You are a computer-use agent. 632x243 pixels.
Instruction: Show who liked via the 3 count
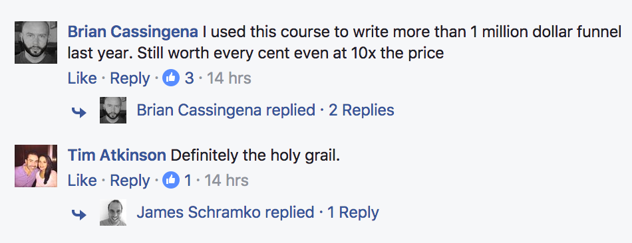tap(189, 78)
